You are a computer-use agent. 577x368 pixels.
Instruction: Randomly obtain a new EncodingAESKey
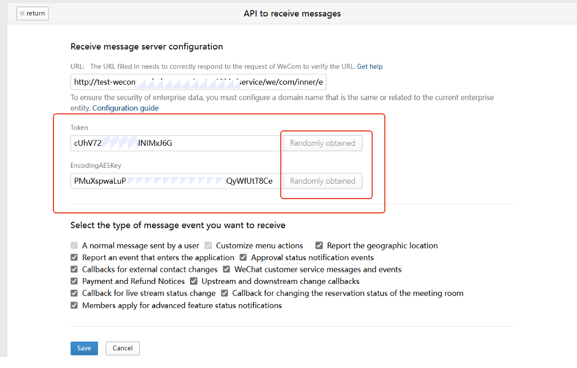pyautogui.click(x=322, y=181)
